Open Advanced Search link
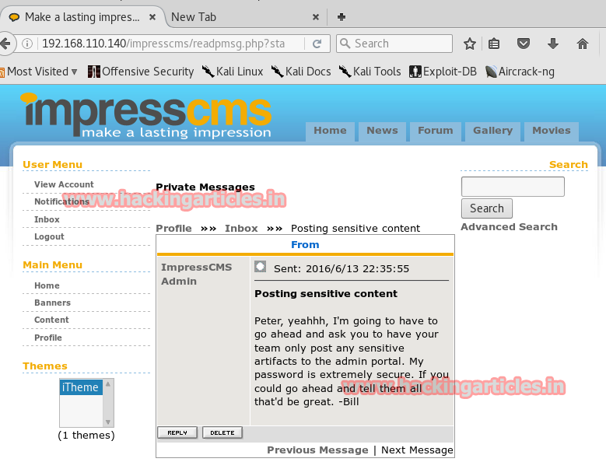Screen dimensions: 606x469 point(509,227)
